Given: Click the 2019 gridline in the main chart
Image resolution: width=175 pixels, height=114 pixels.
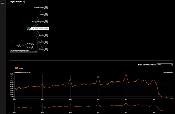Looking at the screenshot, I should click(70, 86).
